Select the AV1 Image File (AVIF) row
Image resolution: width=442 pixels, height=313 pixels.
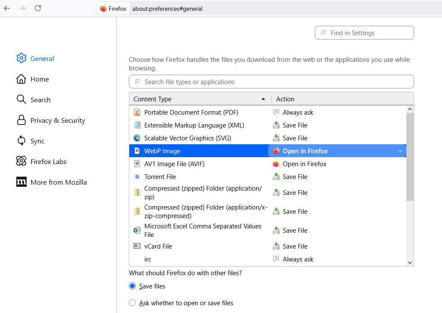click(x=268, y=164)
